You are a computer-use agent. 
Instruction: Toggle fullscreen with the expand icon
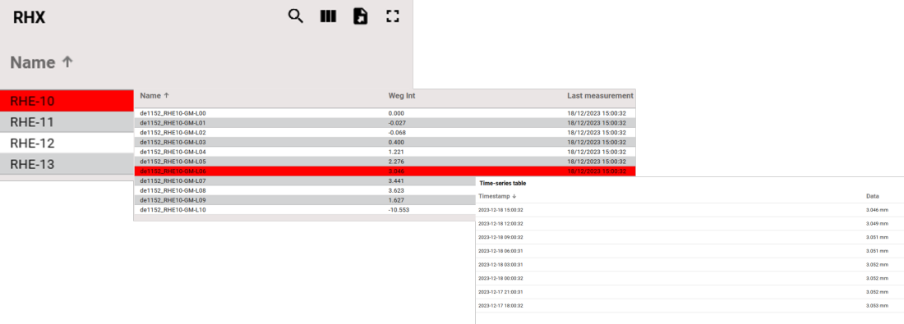click(x=393, y=16)
